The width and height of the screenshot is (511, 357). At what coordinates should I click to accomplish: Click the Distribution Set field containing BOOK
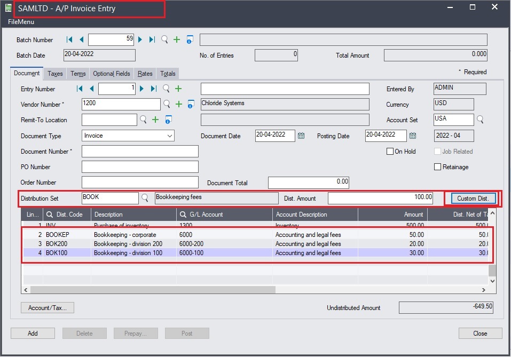[110, 198]
